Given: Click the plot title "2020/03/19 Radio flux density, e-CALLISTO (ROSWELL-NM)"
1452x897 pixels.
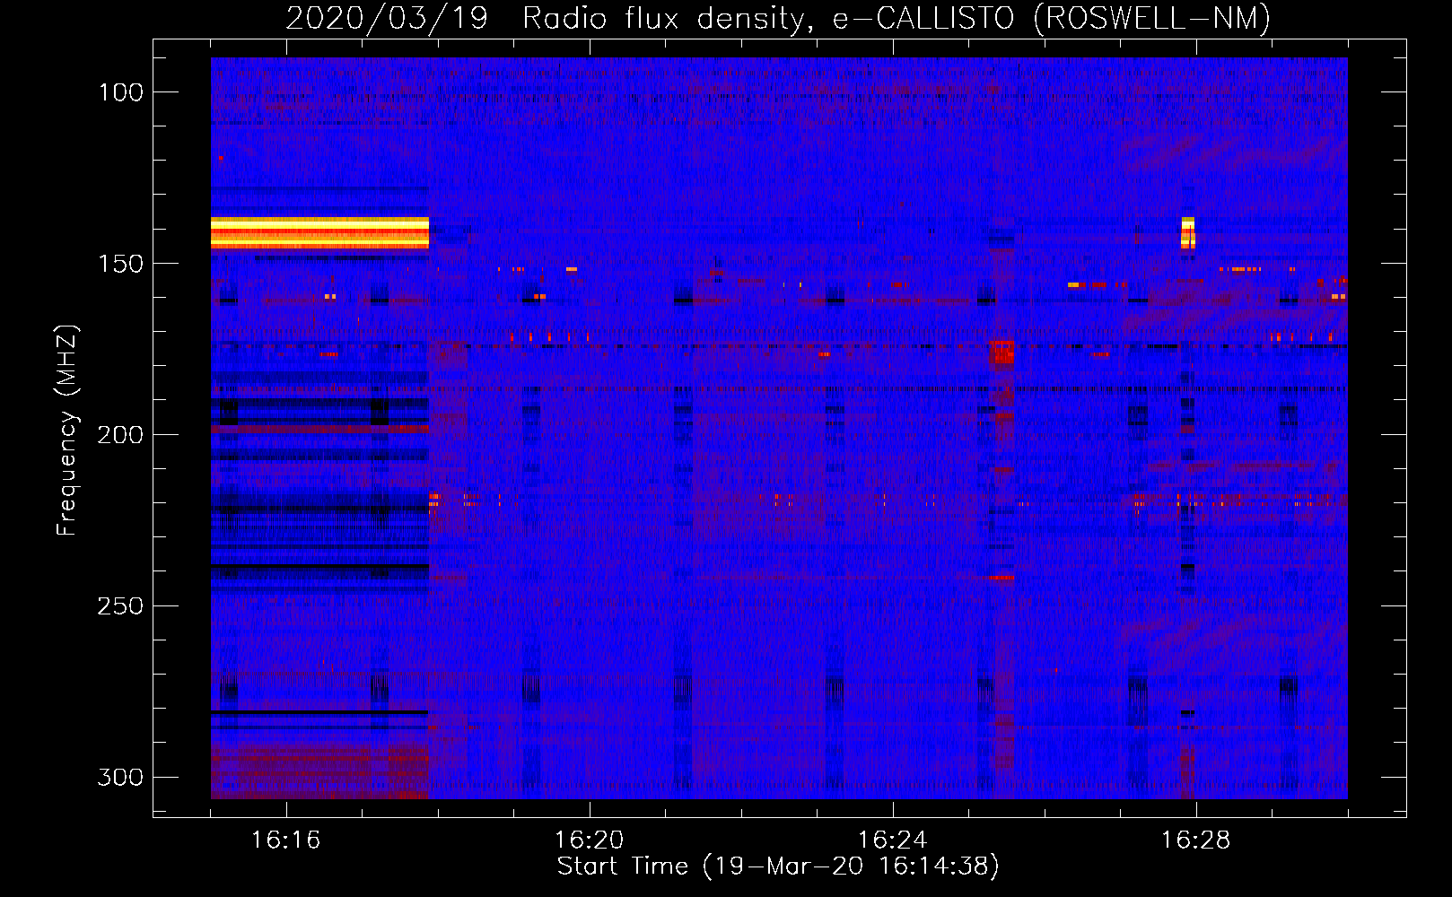Looking at the screenshot, I should (778, 18).
